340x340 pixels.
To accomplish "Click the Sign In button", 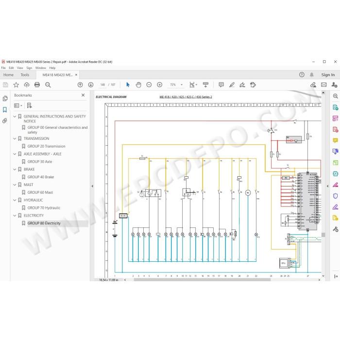I will tap(328, 75).
